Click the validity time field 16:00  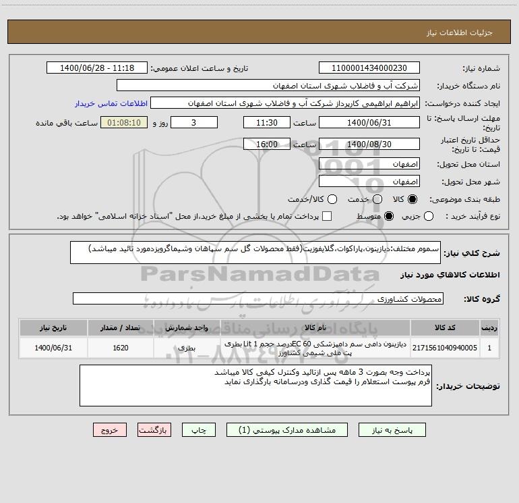(267, 144)
